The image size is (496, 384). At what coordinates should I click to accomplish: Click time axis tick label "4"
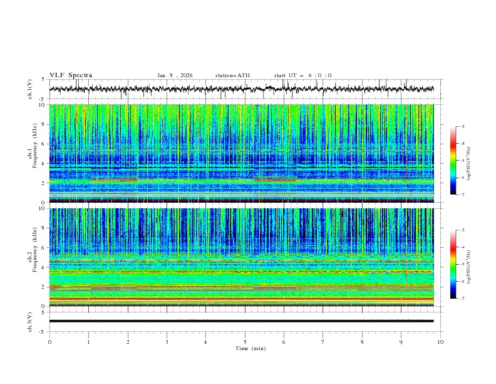tap(205, 342)
